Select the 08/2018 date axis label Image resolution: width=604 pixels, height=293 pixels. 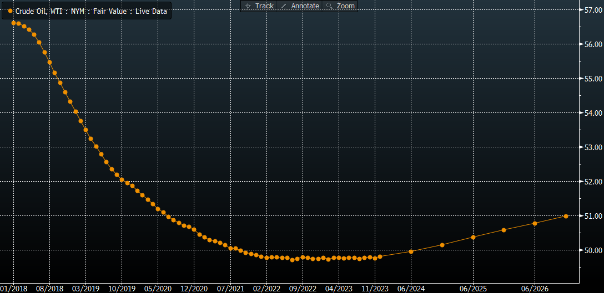point(49,288)
